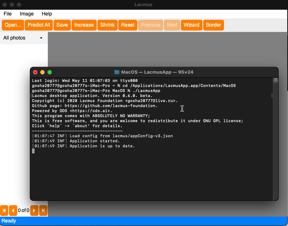
Task: Click folder icon in terminal title bar
Action: click(117, 72)
